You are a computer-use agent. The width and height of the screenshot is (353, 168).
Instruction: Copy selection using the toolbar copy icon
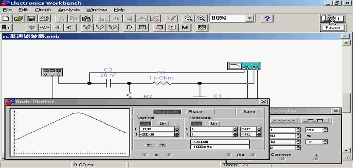click(74, 18)
